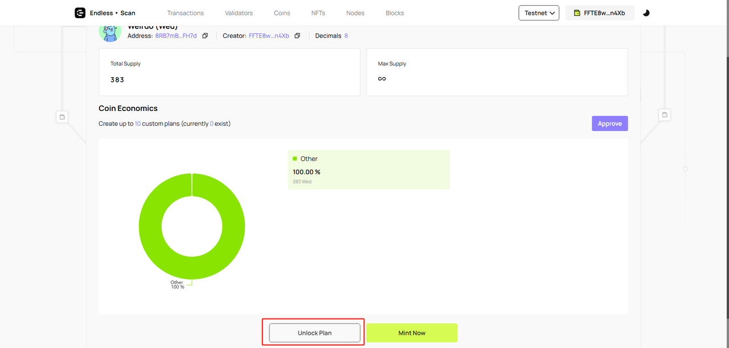729x348 pixels.
Task: Click the Endless Scan logo icon
Action: click(80, 13)
